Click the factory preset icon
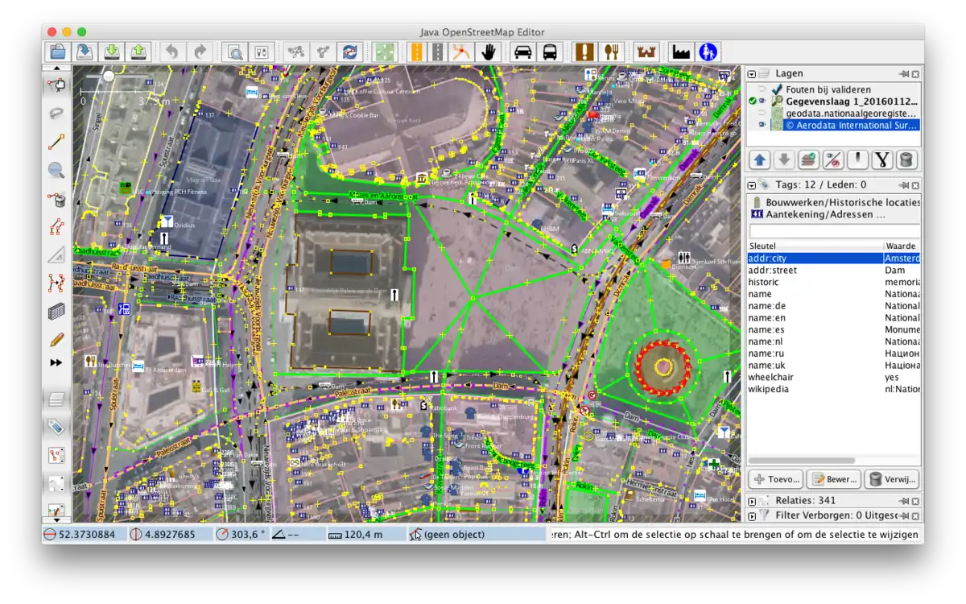This screenshot has height=604, width=966. (x=681, y=52)
